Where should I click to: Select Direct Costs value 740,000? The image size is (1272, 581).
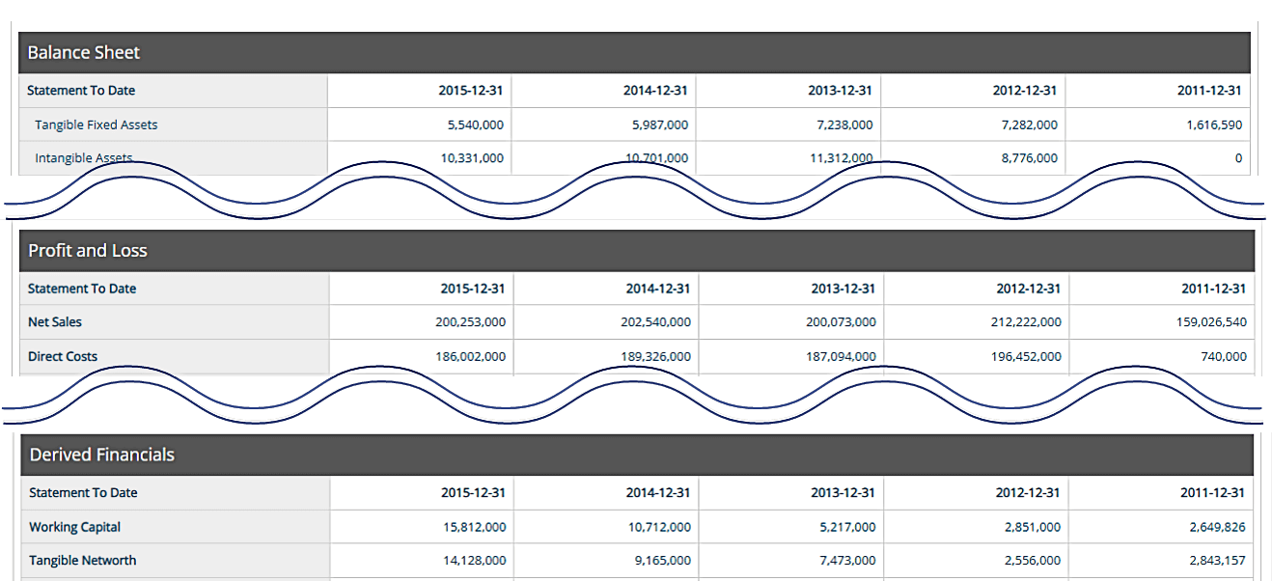point(1225,357)
